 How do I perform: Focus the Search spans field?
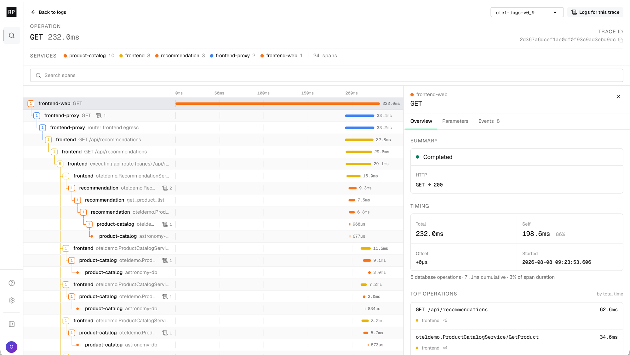[x=326, y=75]
